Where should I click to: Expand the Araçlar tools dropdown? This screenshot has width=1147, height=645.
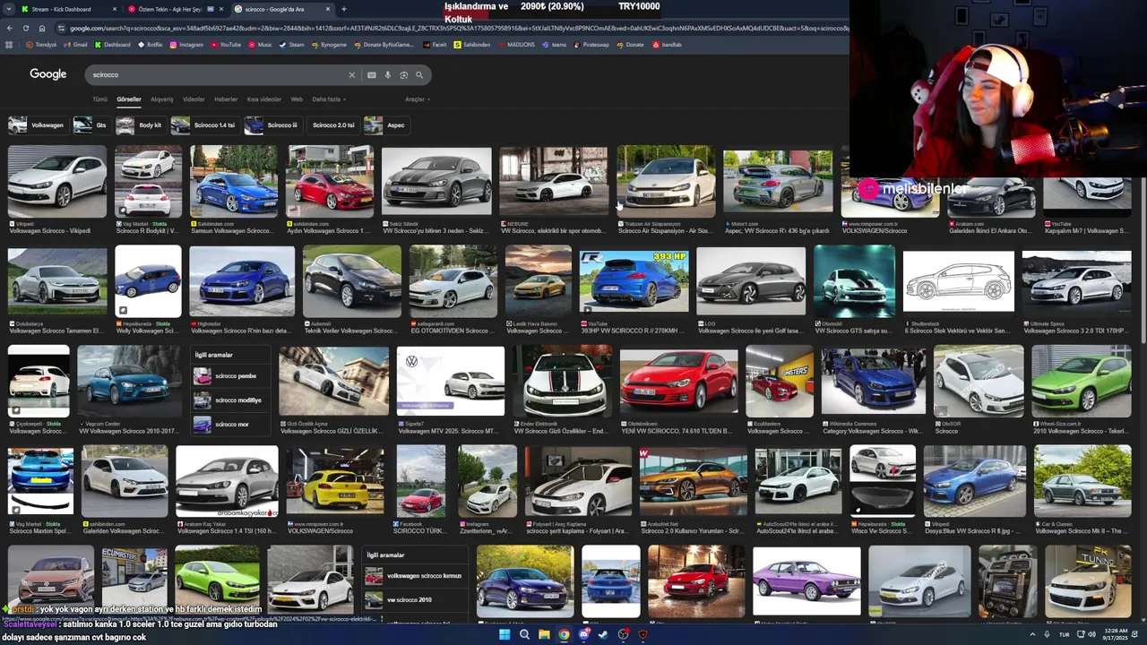coord(417,99)
